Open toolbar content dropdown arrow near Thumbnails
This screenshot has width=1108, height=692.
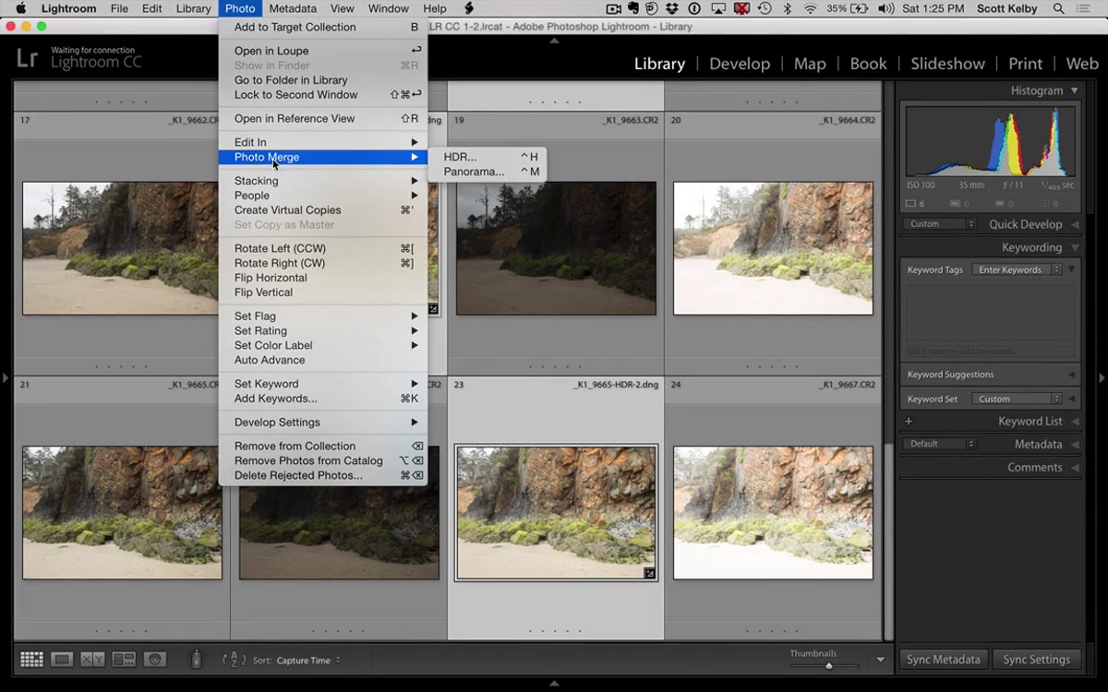[x=880, y=660]
